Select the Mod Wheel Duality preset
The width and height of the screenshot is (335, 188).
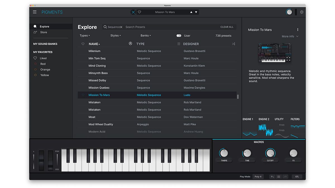[x=157, y=124]
